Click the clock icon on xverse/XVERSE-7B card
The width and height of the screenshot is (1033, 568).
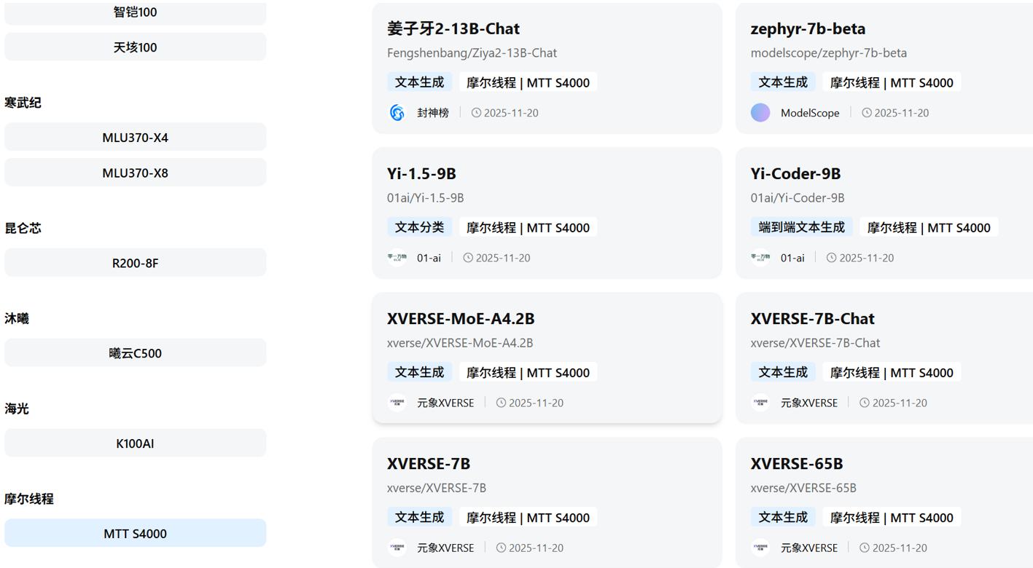coord(501,548)
